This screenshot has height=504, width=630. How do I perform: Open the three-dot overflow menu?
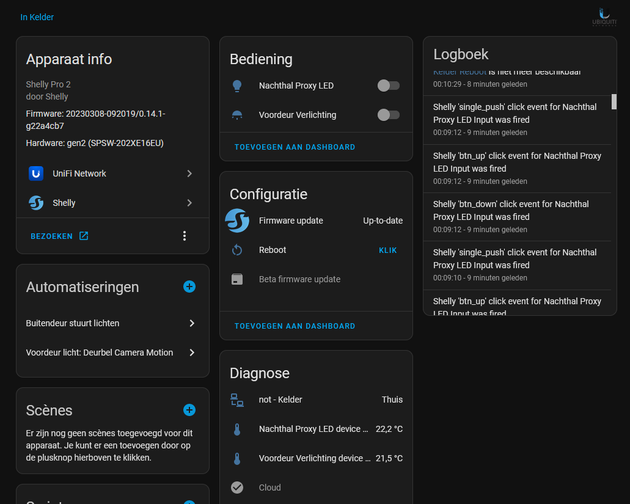click(x=185, y=235)
